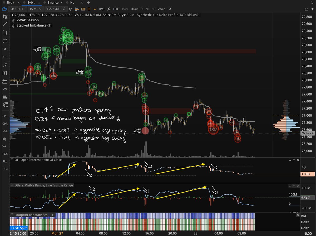Close the Footprint bar statistics pane
This screenshot has width=316, height=236.
pyautogui.click(x=298, y=215)
